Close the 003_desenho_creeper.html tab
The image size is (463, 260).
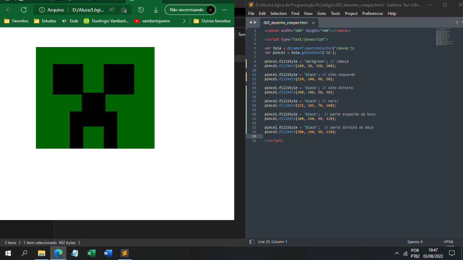313,23
